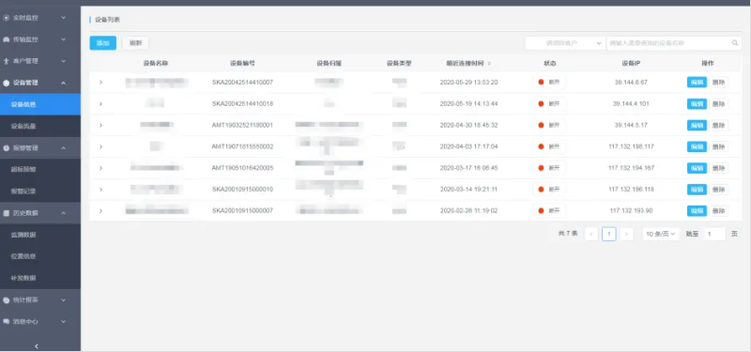Click the 客户管理 person icon
The width and height of the screenshot is (751, 352).
[7, 61]
